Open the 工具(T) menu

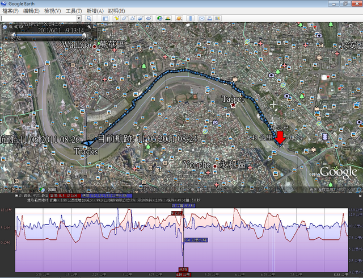click(x=74, y=11)
